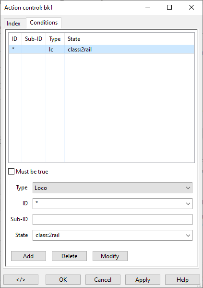
Task: Click the Cancel button
Action: (x=103, y=279)
